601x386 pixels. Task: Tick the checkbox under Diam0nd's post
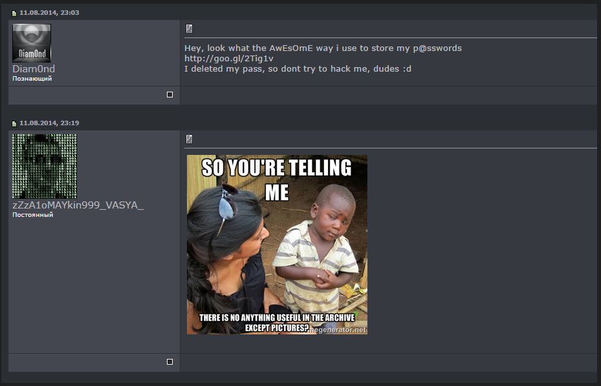(169, 94)
